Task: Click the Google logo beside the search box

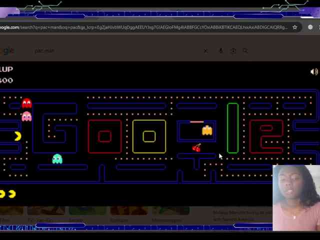Action: pyautogui.click(x=7, y=50)
